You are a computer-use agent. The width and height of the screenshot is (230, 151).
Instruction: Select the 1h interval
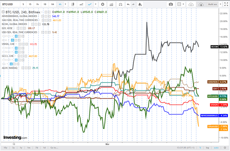37,4
